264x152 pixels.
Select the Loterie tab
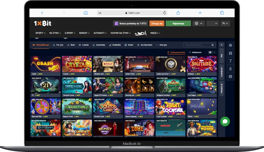[x=84, y=45]
